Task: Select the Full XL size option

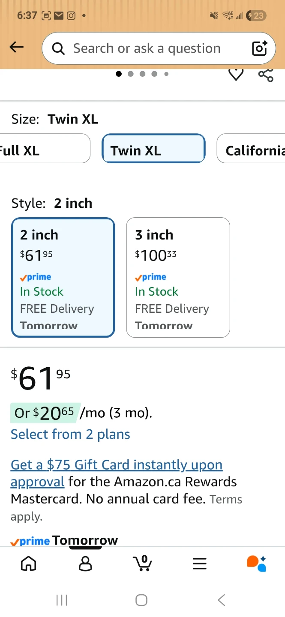Action: (43, 149)
